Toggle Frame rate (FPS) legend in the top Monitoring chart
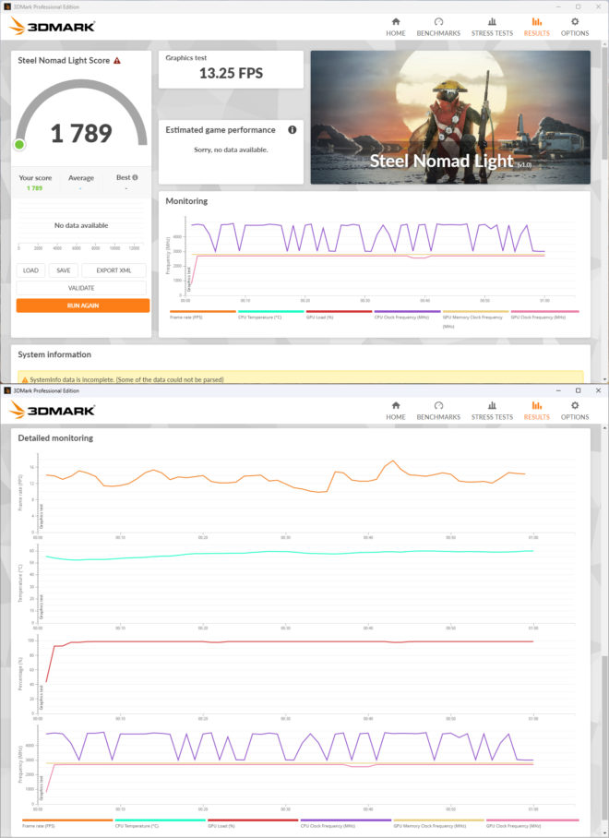 [x=202, y=315]
